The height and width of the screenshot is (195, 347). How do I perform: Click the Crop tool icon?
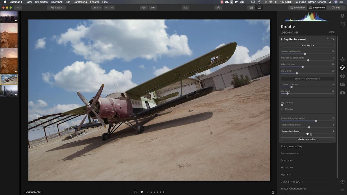[186, 8]
